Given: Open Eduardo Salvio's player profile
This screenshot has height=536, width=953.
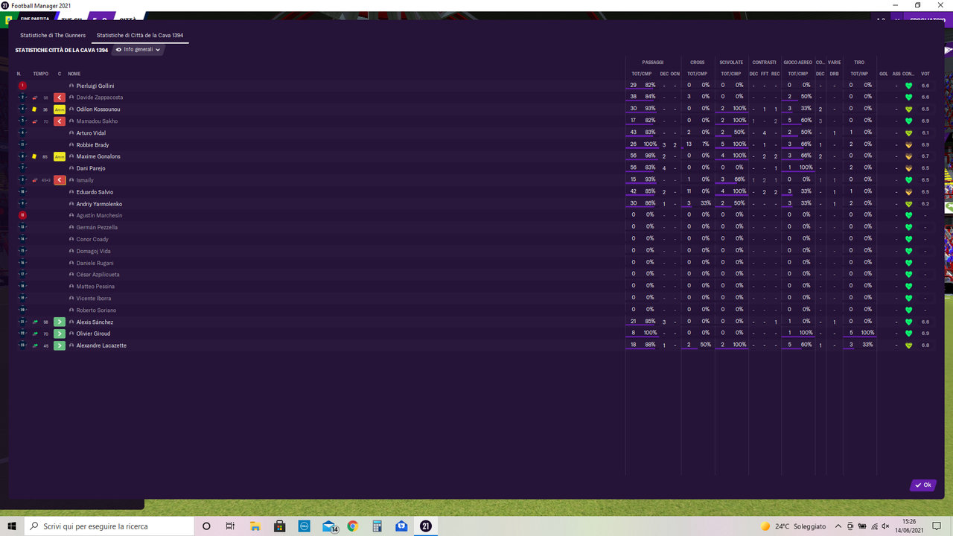Looking at the screenshot, I should pyautogui.click(x=95, y=192).
